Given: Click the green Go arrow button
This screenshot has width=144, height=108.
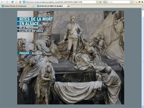Looking at the screenshot, I should 100,2.
